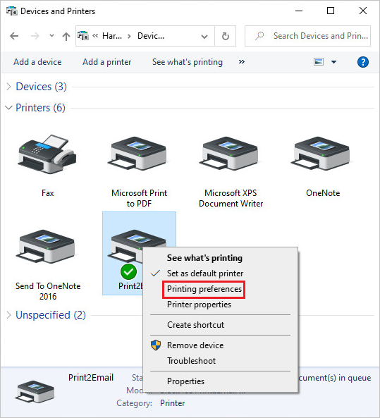Screen dimensions: 380x418
Task: Click the OneNote label text
Action: (323, 193)
